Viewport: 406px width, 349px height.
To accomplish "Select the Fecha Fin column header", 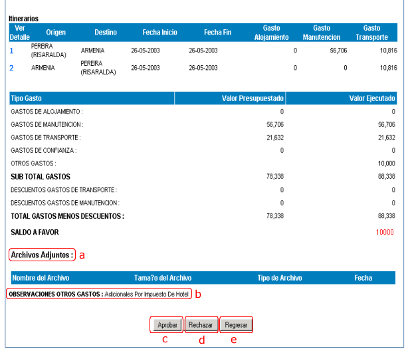I will tap(217, 32).
